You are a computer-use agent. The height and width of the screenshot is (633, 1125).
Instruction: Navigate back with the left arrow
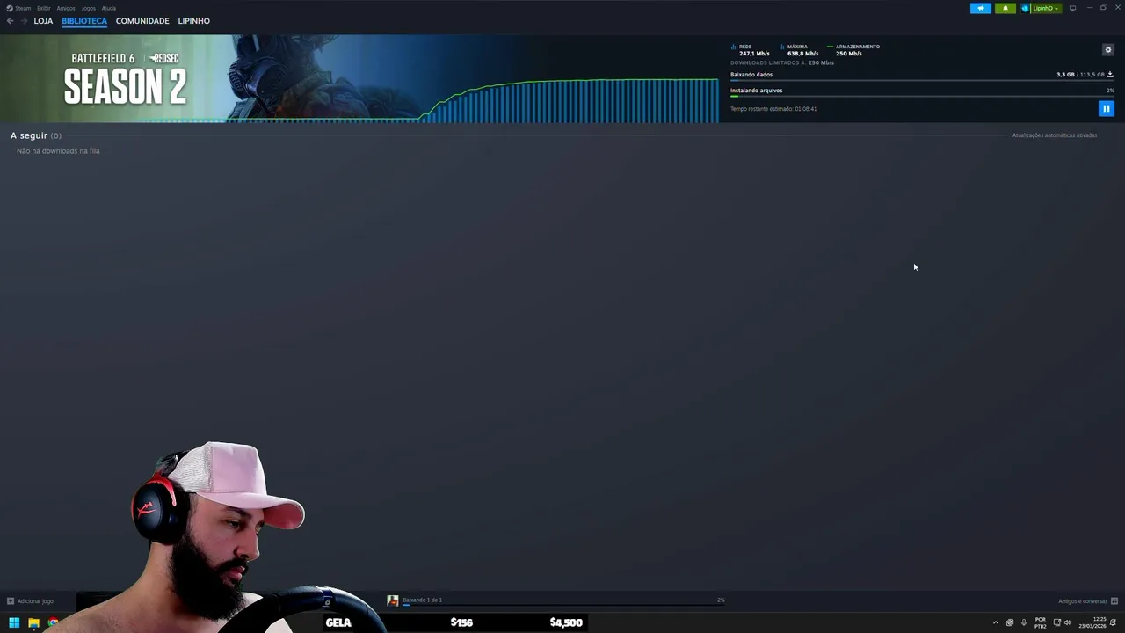(11, 21)
